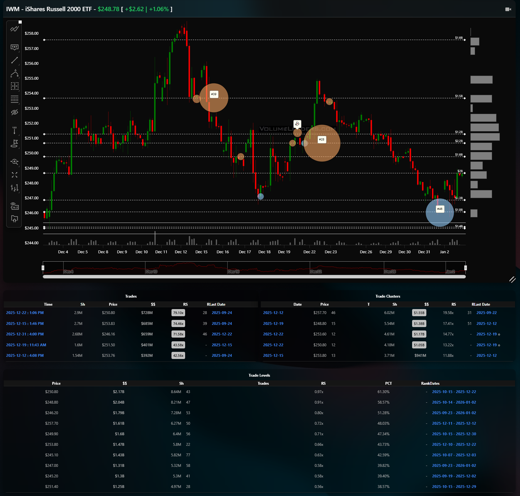Click the IWM - iShares Russell 2000 ETF title
Viewport: 520px width, 496px height.
[49, 9]
